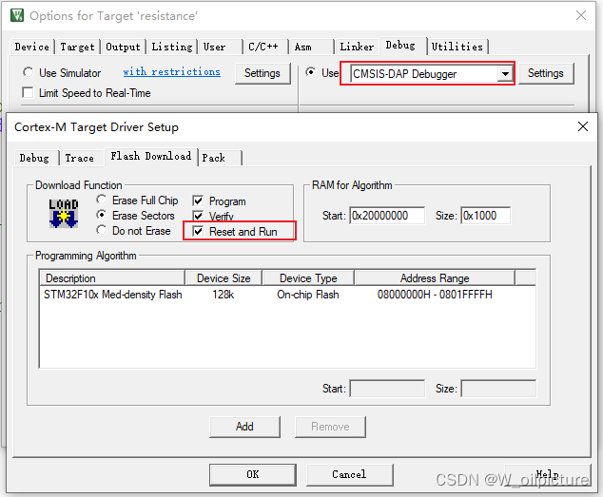Select STM32F10x Med-density Flash row
This screenshot has width=603, height=497.
tap(287, 295)
